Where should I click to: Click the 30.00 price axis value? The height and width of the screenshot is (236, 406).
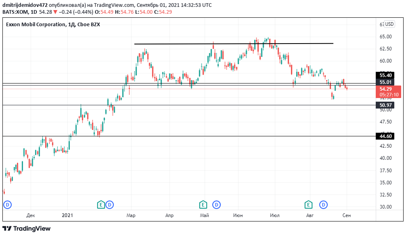tap(385, 207)
